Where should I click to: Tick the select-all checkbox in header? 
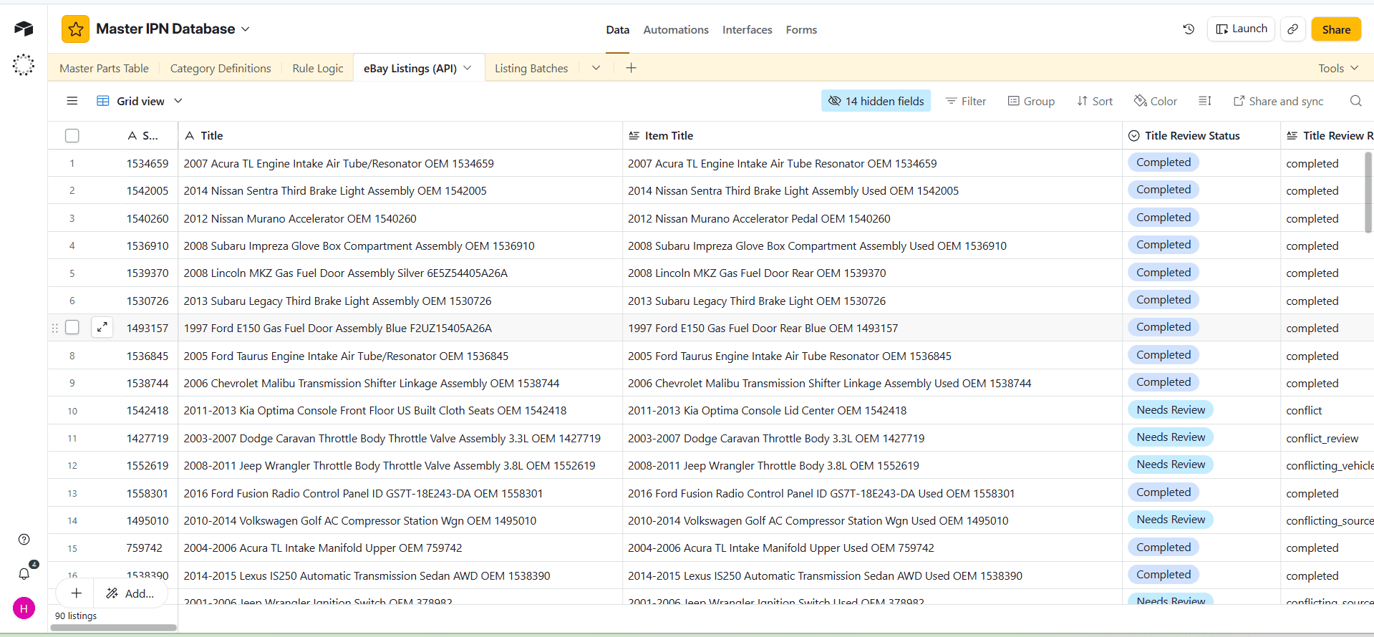coord(72,135)
